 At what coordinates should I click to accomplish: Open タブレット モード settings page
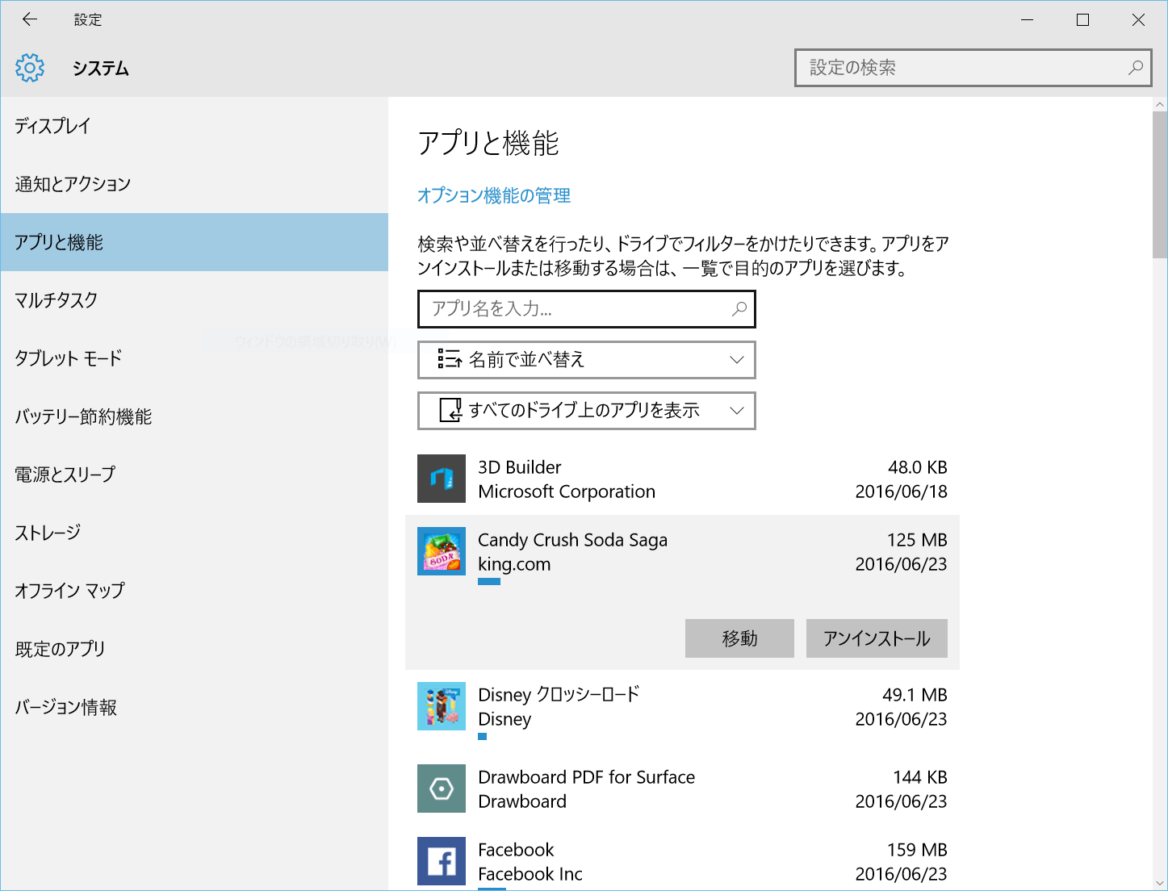[x=195, y=358]
